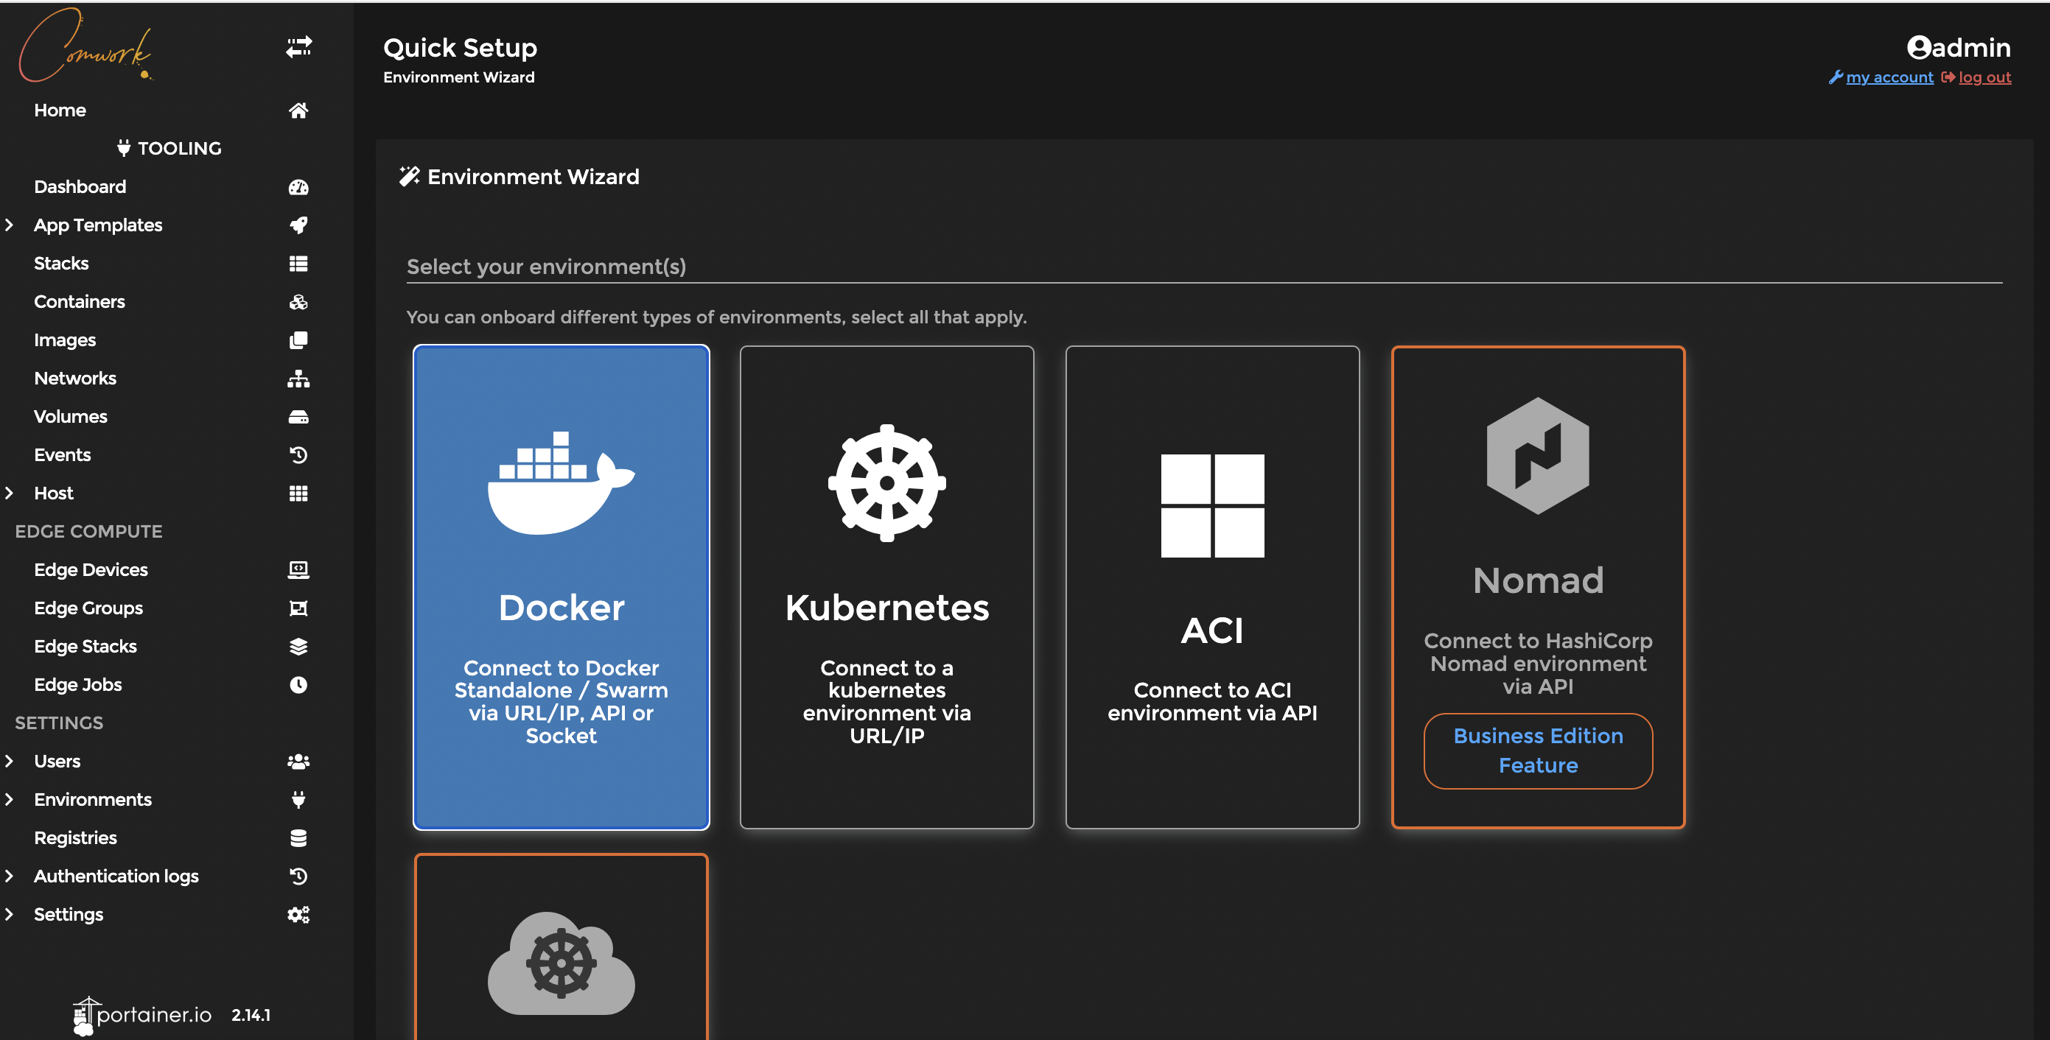Screen dimensions: 2050x1040
Task: Click the Dashboard gauge icon
Action: (298, 187)
